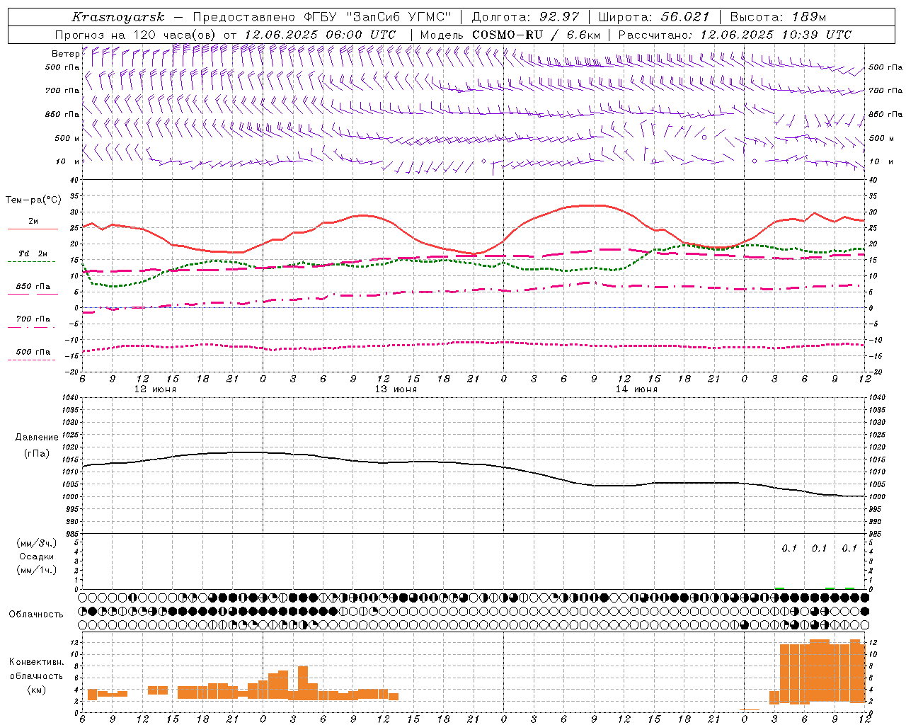Select the Широта: 56.021 header value
906x725 pixels.
click(x=653, y=17)
